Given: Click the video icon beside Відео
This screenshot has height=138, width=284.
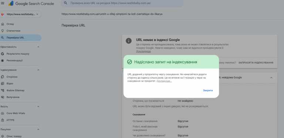Looking at the screenshot, I should pyautogui.click(x=3, y=84).
